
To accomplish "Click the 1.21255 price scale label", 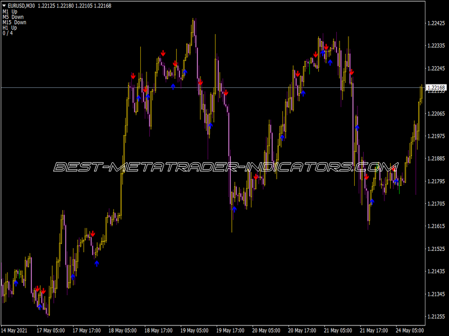I will coord(436,316).
